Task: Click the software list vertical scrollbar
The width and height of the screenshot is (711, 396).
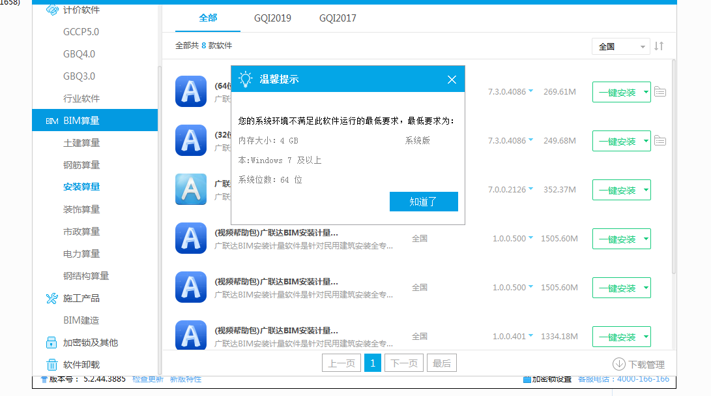Action: pos(673,166)
